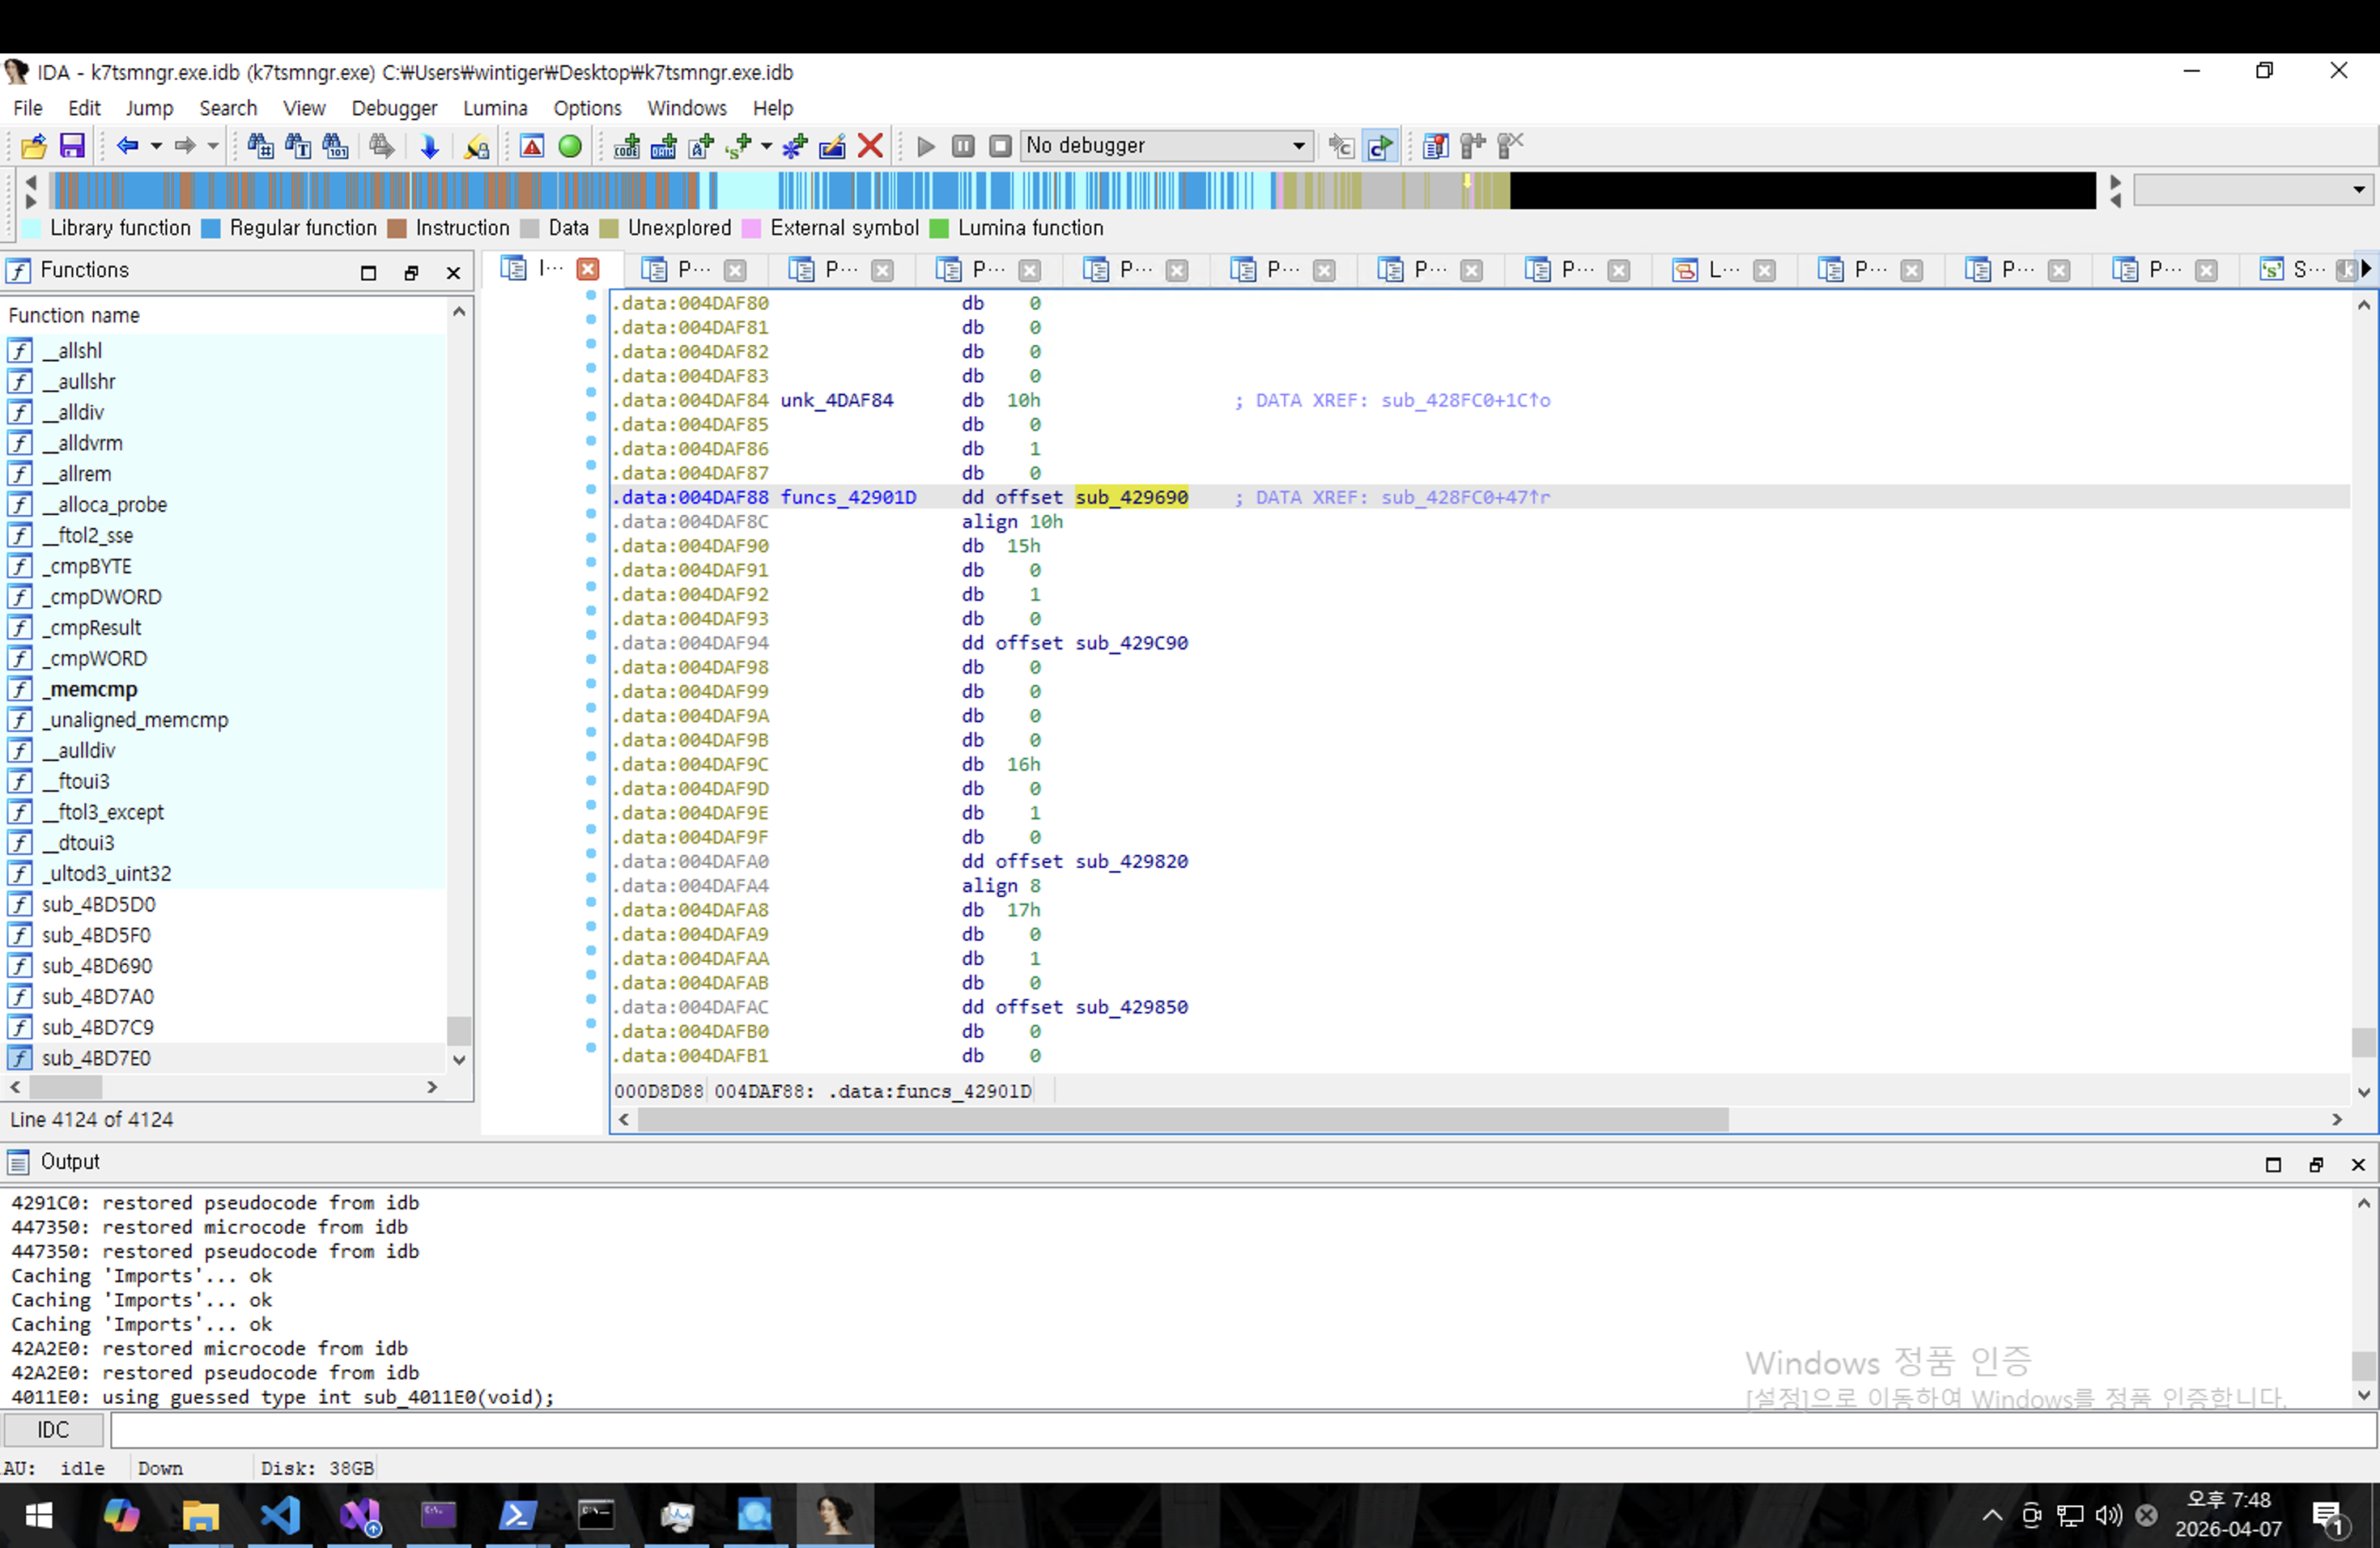Click the IDC command input field
The image size is (2380, 1548).
(x=1240, y=1430)
